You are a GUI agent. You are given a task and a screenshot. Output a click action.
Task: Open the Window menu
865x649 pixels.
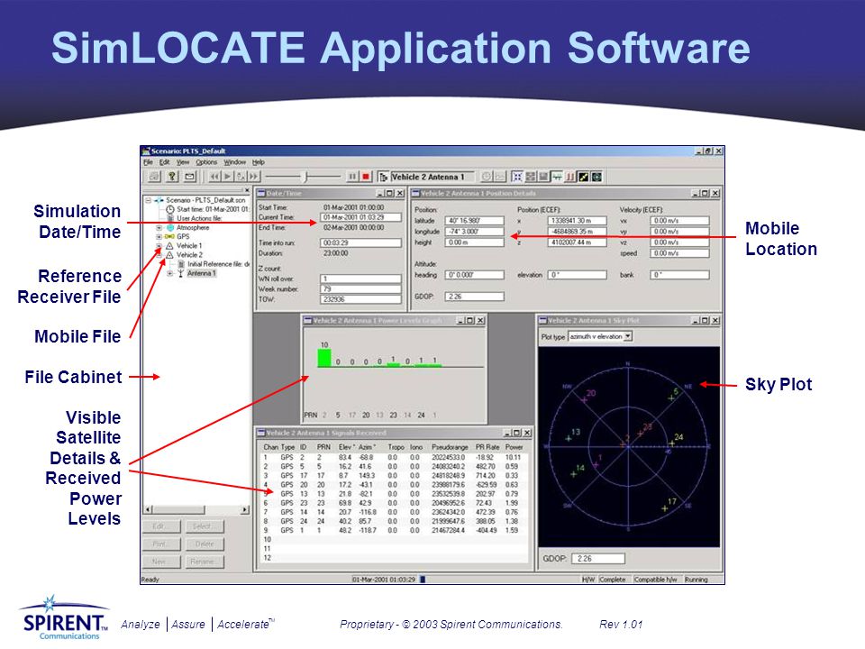234,162
